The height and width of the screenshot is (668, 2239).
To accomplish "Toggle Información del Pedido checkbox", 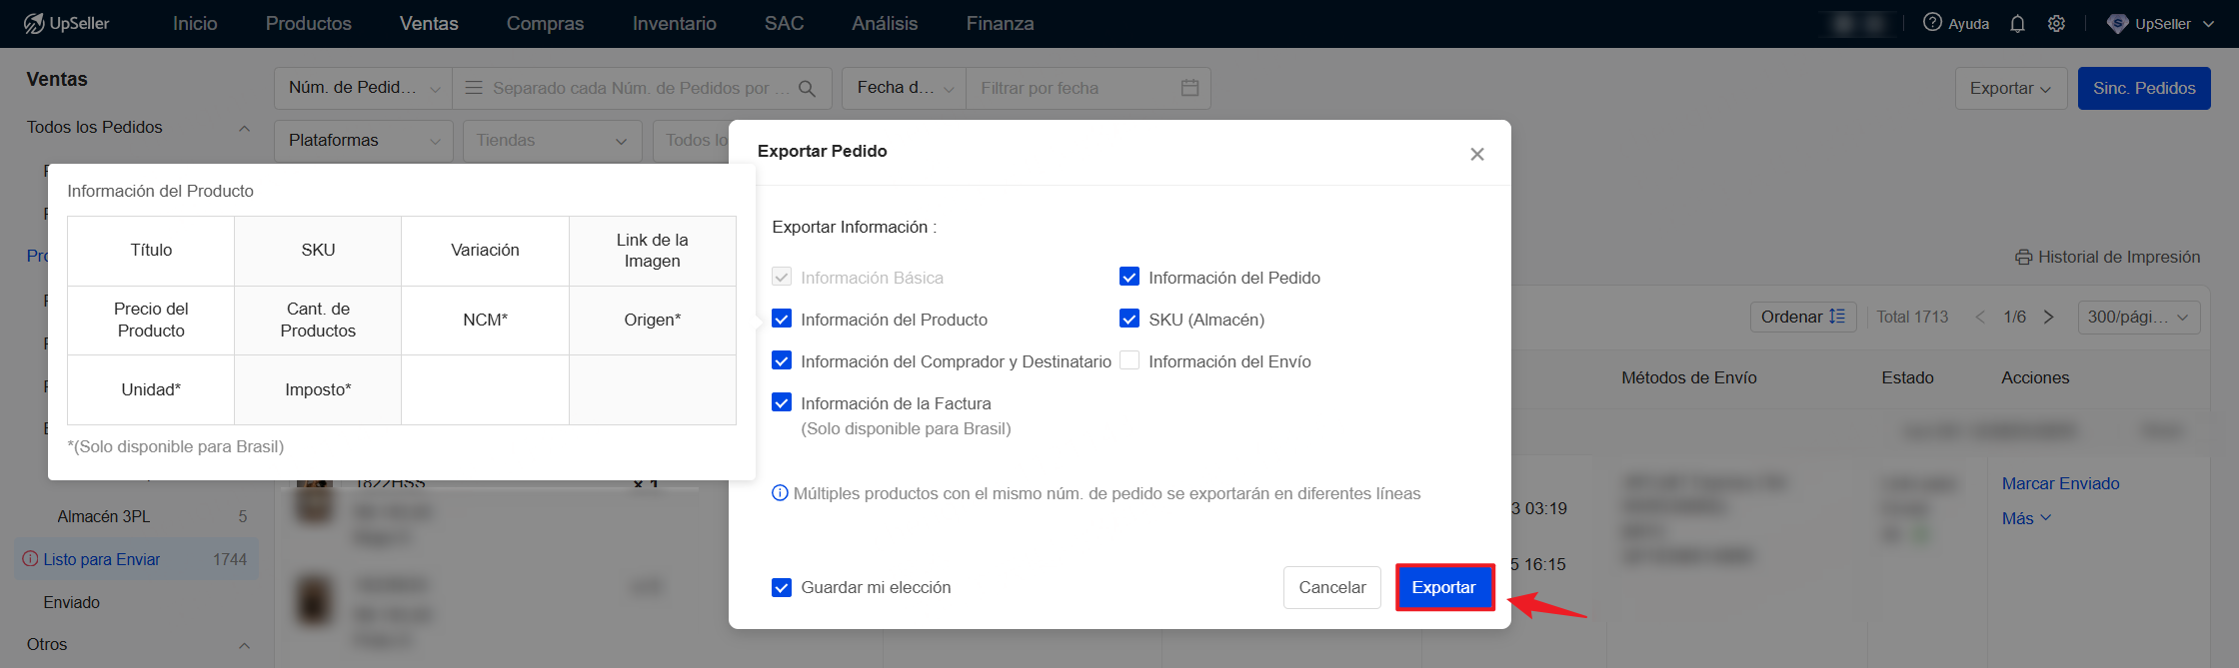I will (1129, 277).
